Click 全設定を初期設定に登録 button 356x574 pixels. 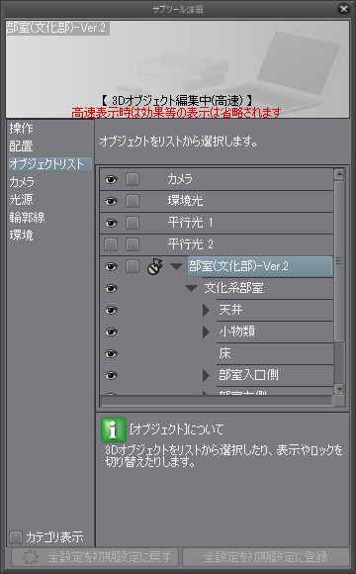pyautogui.click(x=266, y=557)
